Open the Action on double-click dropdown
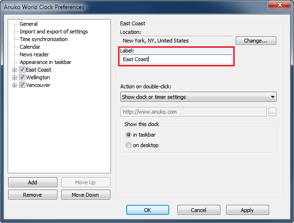 (x=199, y=97)
